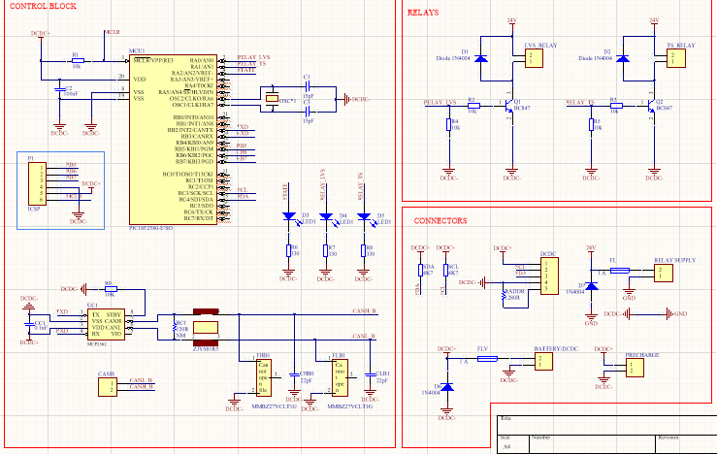Select the CANB two-pin connector

tap(108, 387)
